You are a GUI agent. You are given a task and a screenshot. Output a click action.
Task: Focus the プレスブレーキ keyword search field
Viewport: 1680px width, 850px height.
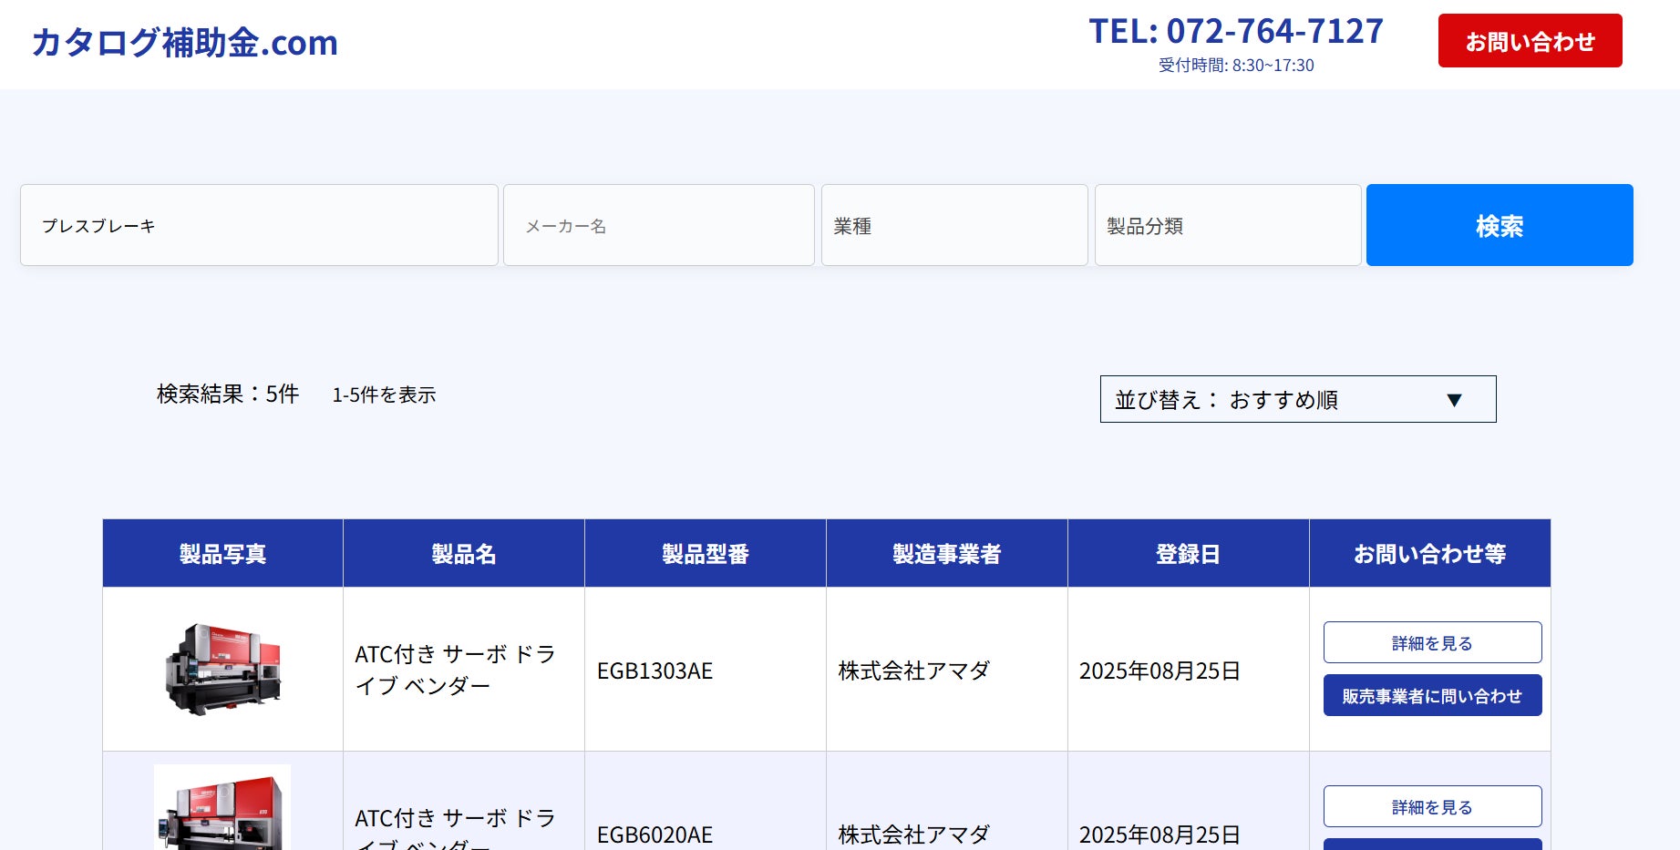259,225
